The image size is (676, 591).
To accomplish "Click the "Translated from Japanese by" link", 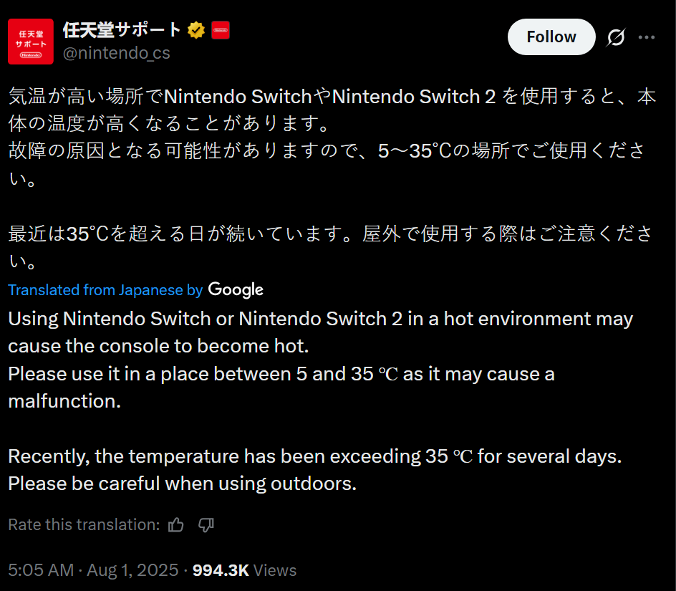I will coord(105,290).
